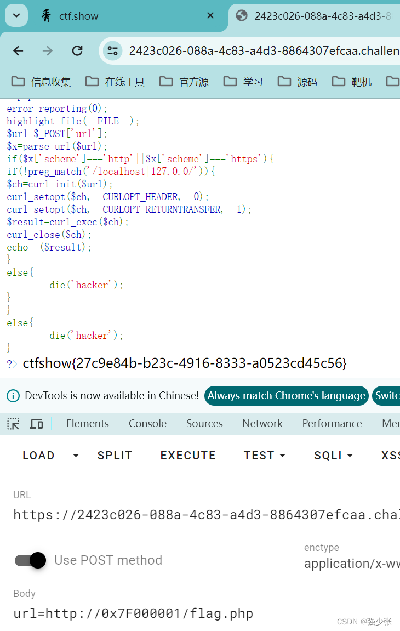Image resolution: width=400 pixels, height=631 pixels.
Task: Open the Elements DevTools tab
Action: 88,424
